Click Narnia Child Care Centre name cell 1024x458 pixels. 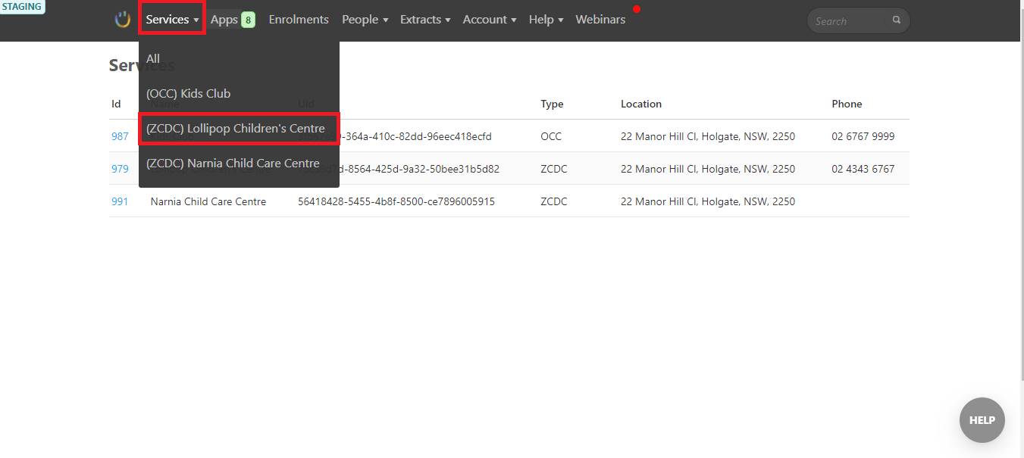[x=208, y=201]
